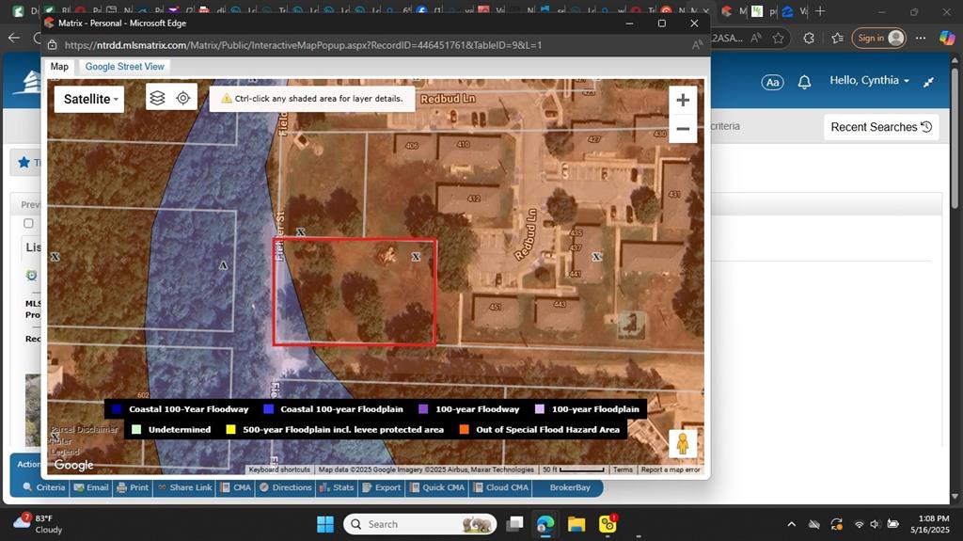Click the Directions button
963x541 pixels.
[x=286, y=487]
